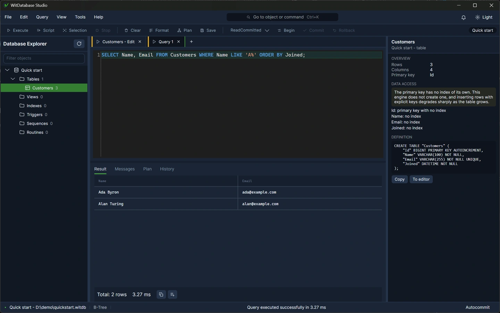Click the Sequences folder icon
The image size is (500, 313).
[22, 124]
